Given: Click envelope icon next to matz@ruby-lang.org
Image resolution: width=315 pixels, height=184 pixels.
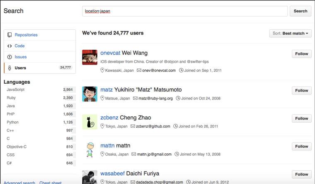Looking at the screenshot, I should pyautogui.click(x=135, y=98).
